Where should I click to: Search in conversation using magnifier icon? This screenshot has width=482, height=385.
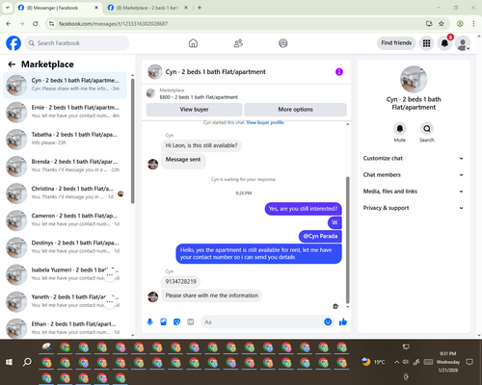427,129
